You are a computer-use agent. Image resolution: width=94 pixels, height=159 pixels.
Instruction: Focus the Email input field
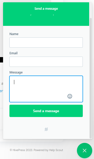[x=46, y=62]
